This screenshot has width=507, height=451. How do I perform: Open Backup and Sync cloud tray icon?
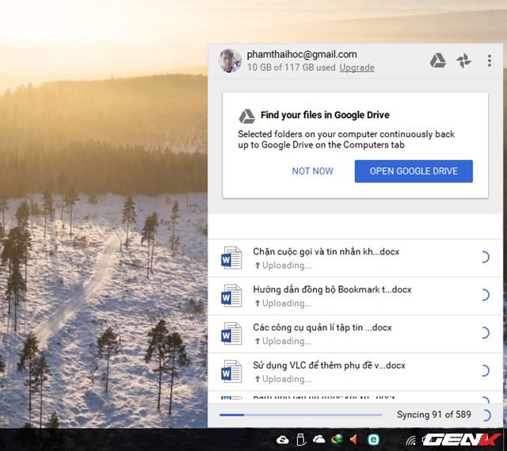(283, 440)
